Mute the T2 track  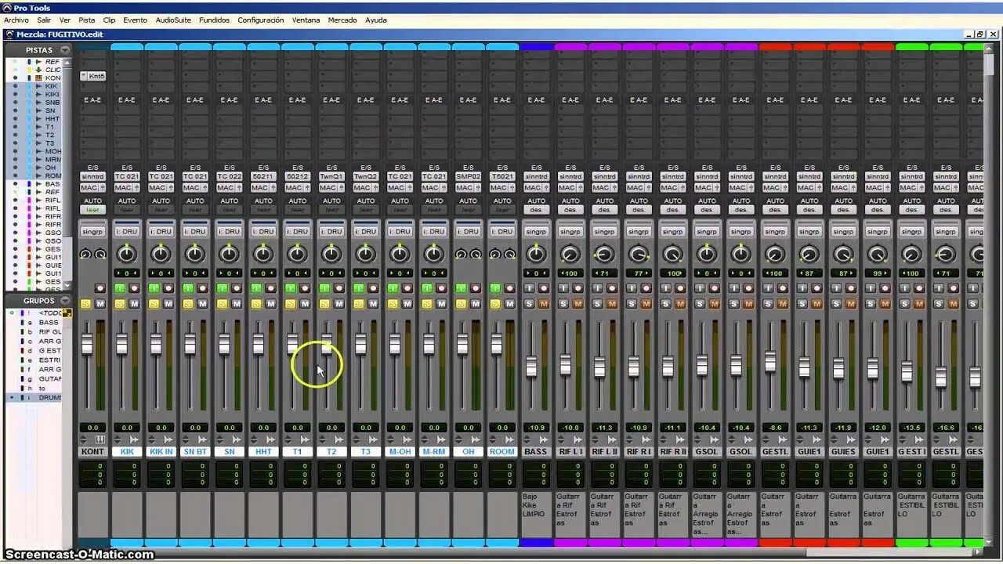(x=339, y=304)
